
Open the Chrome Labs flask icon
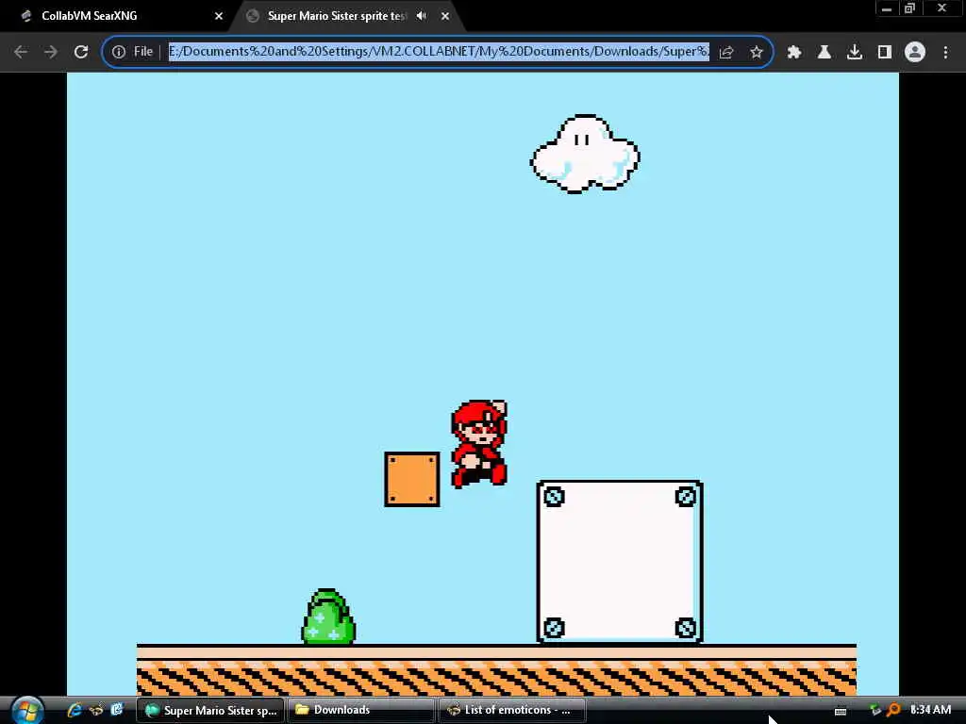(824, 53)
